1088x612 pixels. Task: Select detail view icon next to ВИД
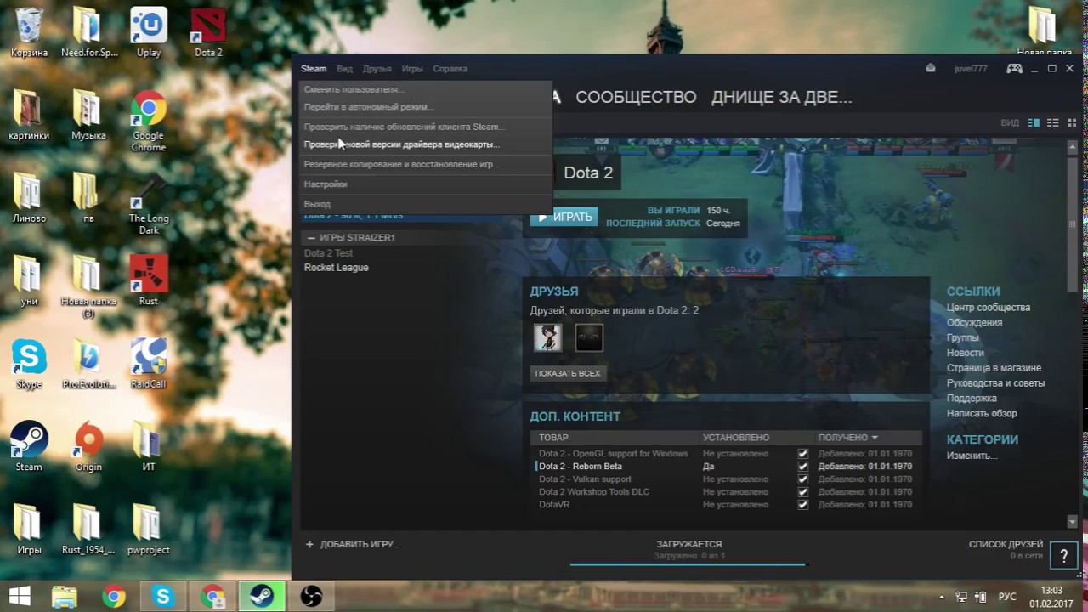pyautogui.click(x=1034, y=122)
